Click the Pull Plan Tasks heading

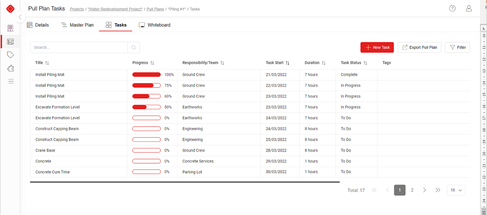coord(46,9)
